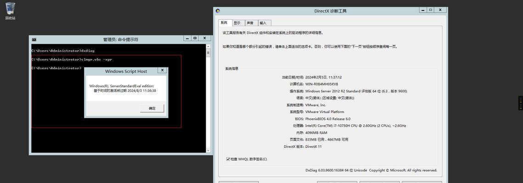Minimize the DirectX diagnostic tool window
The width and height of the screenshot is (523, 183).
point(423,10)
